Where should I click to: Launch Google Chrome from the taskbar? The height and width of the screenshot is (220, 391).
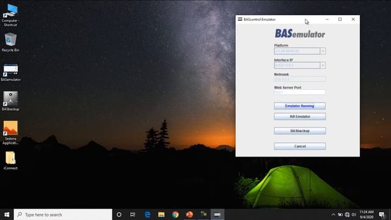click(175, 215)
